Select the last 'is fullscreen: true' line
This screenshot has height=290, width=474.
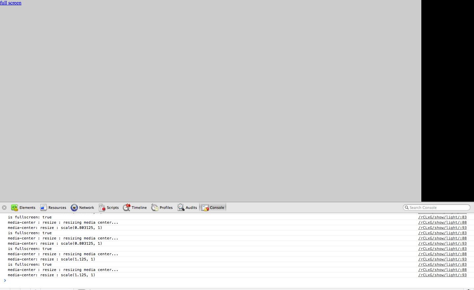tap(30, 264)
